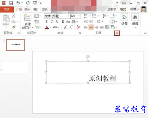Image resolution: width=149 pixels, height=118 pixels.
Task: Reset the slide layout
Action: pos(37,22)
